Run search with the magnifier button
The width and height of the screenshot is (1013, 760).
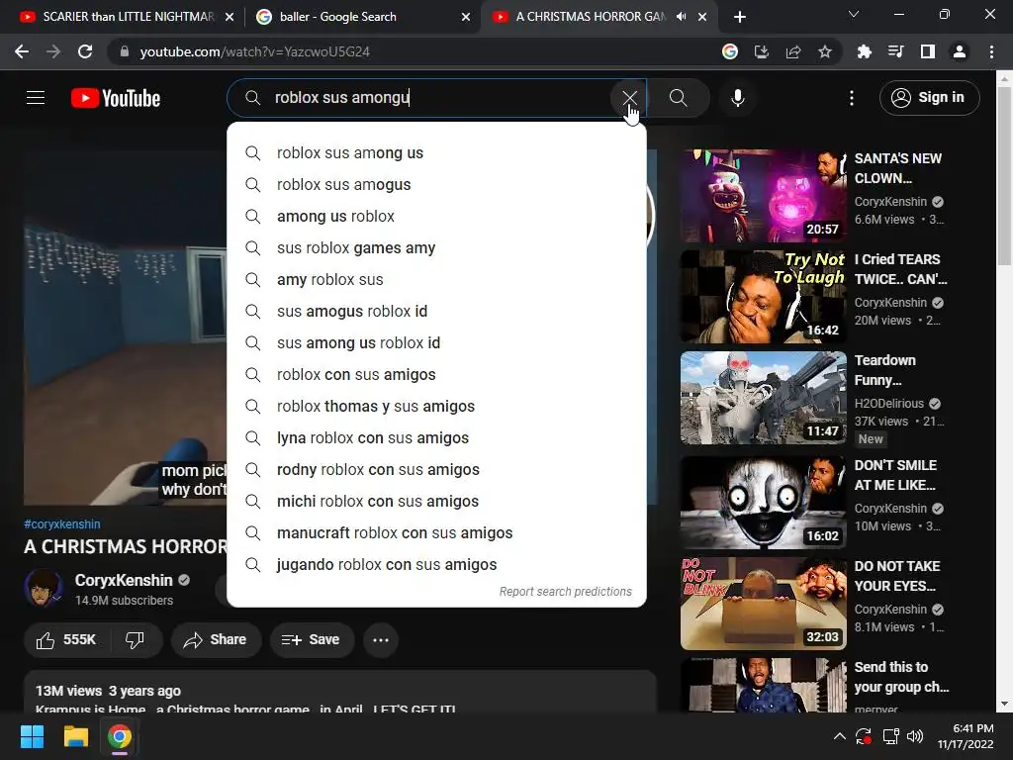coord(678,98)
